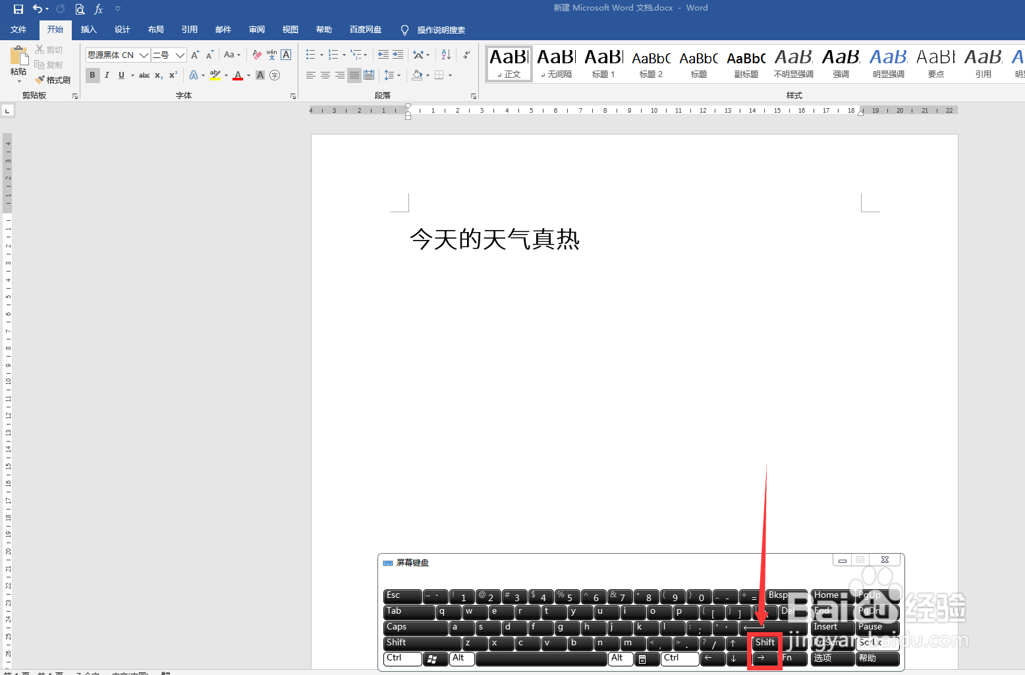Switch to the 插入 ribbon tab

89,29
